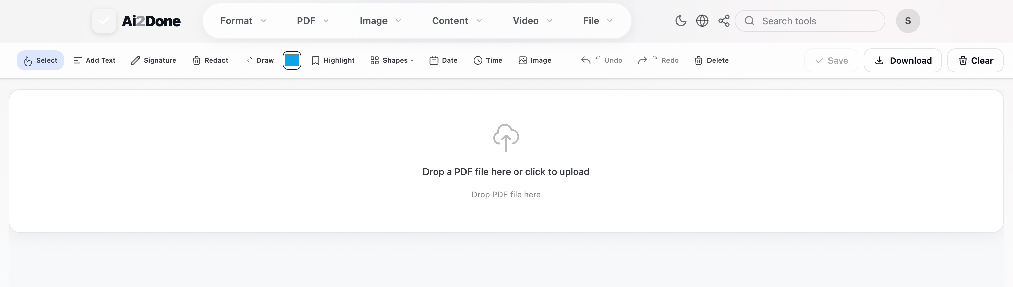This screenshot has width=1013, height=287.
Task: Open the blue color swatch picker
Action: click(292, 60)
